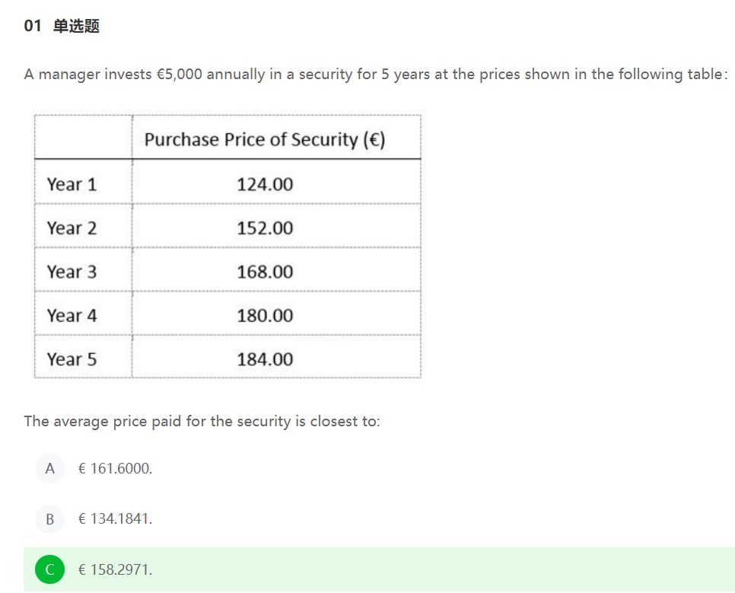Click the 01 单选题 question heading
The image size is (735, 593).
(62, 27)
